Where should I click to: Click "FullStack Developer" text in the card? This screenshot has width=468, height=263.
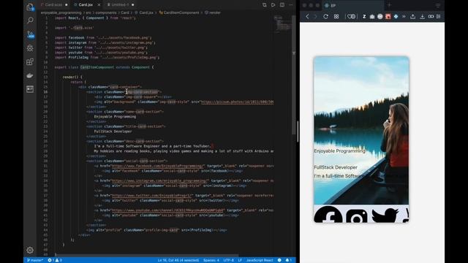pyautogui.click(x=336, y=167)
